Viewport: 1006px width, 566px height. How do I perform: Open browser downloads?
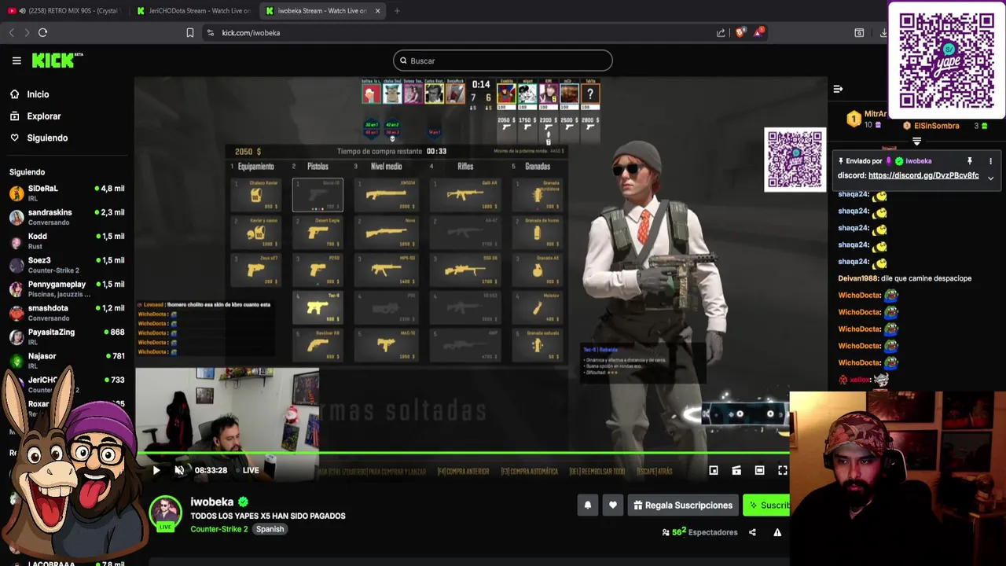coord(883,32)
